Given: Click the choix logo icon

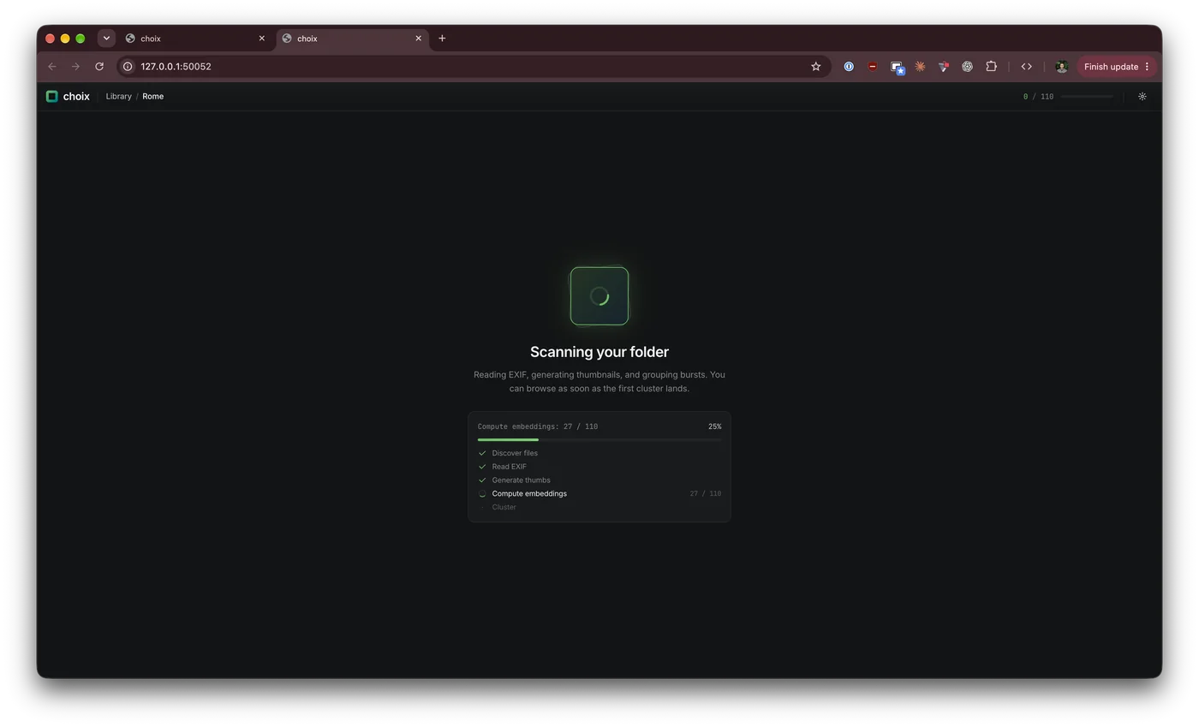Looking at the screenshot, I should (x=51, y=97).
